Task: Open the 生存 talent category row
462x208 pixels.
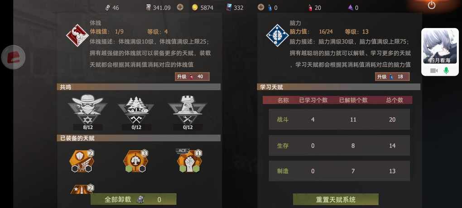Action: point(339,145)
